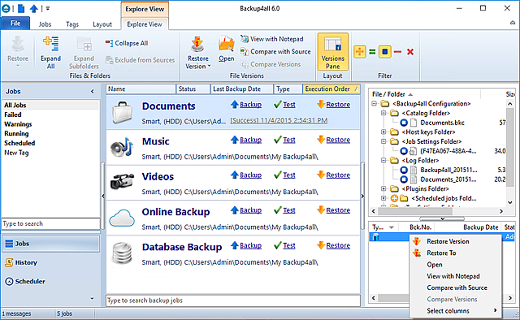Choose Compare with Source context entry
Image resolution: width=520 pixels, height=320 pixels.
click(456, 288)
